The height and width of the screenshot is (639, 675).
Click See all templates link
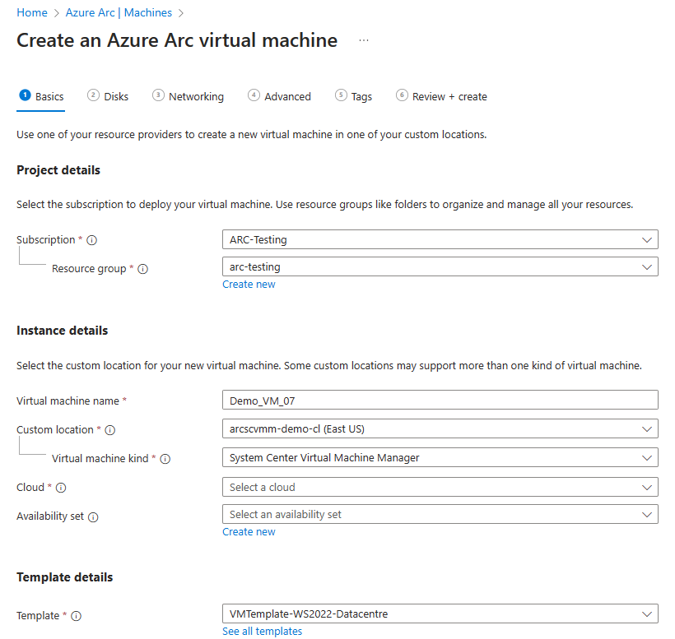click(x=262, y=632)
